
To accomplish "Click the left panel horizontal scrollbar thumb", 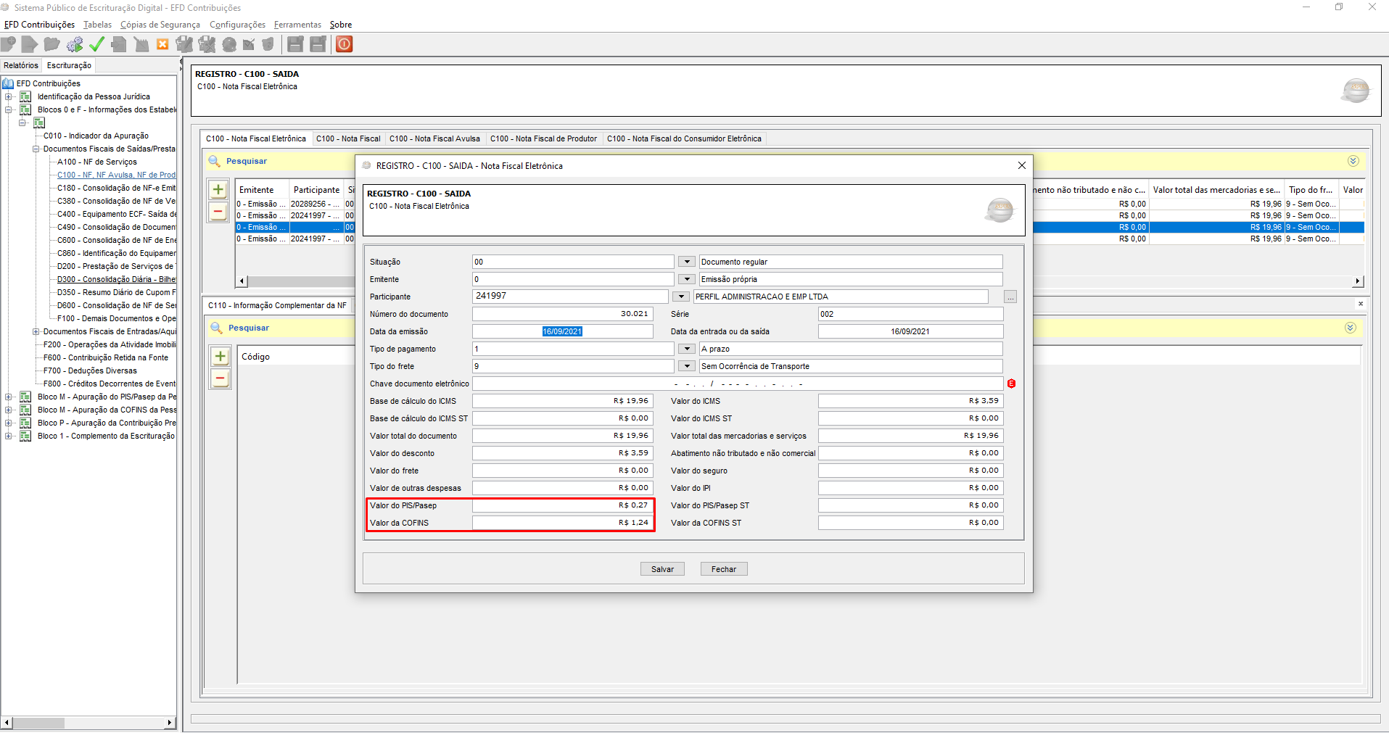I will coord(40,723).
